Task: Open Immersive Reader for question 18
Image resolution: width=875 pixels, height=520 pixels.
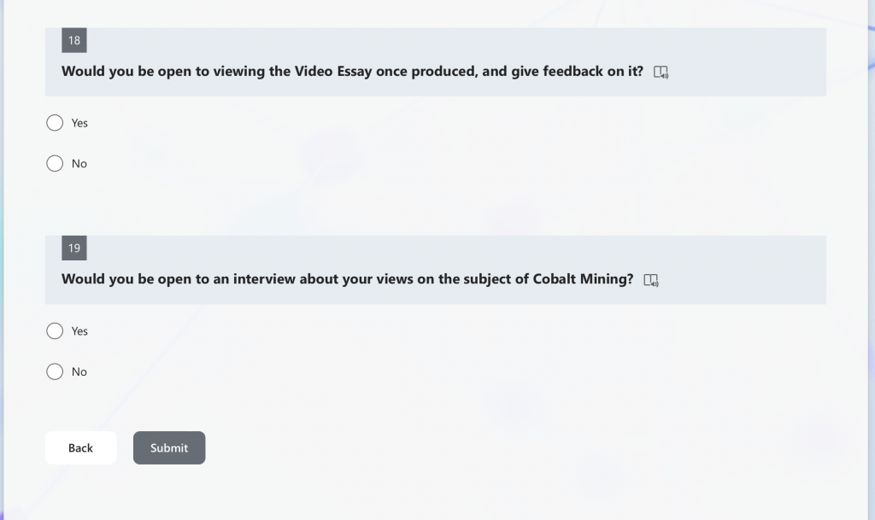Action: click(x=661, y=72)
